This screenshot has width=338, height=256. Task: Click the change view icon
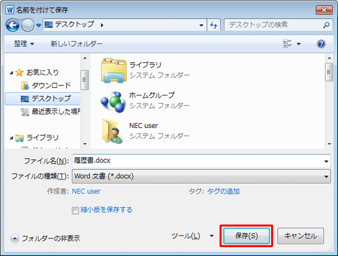[x=287, y=43]
